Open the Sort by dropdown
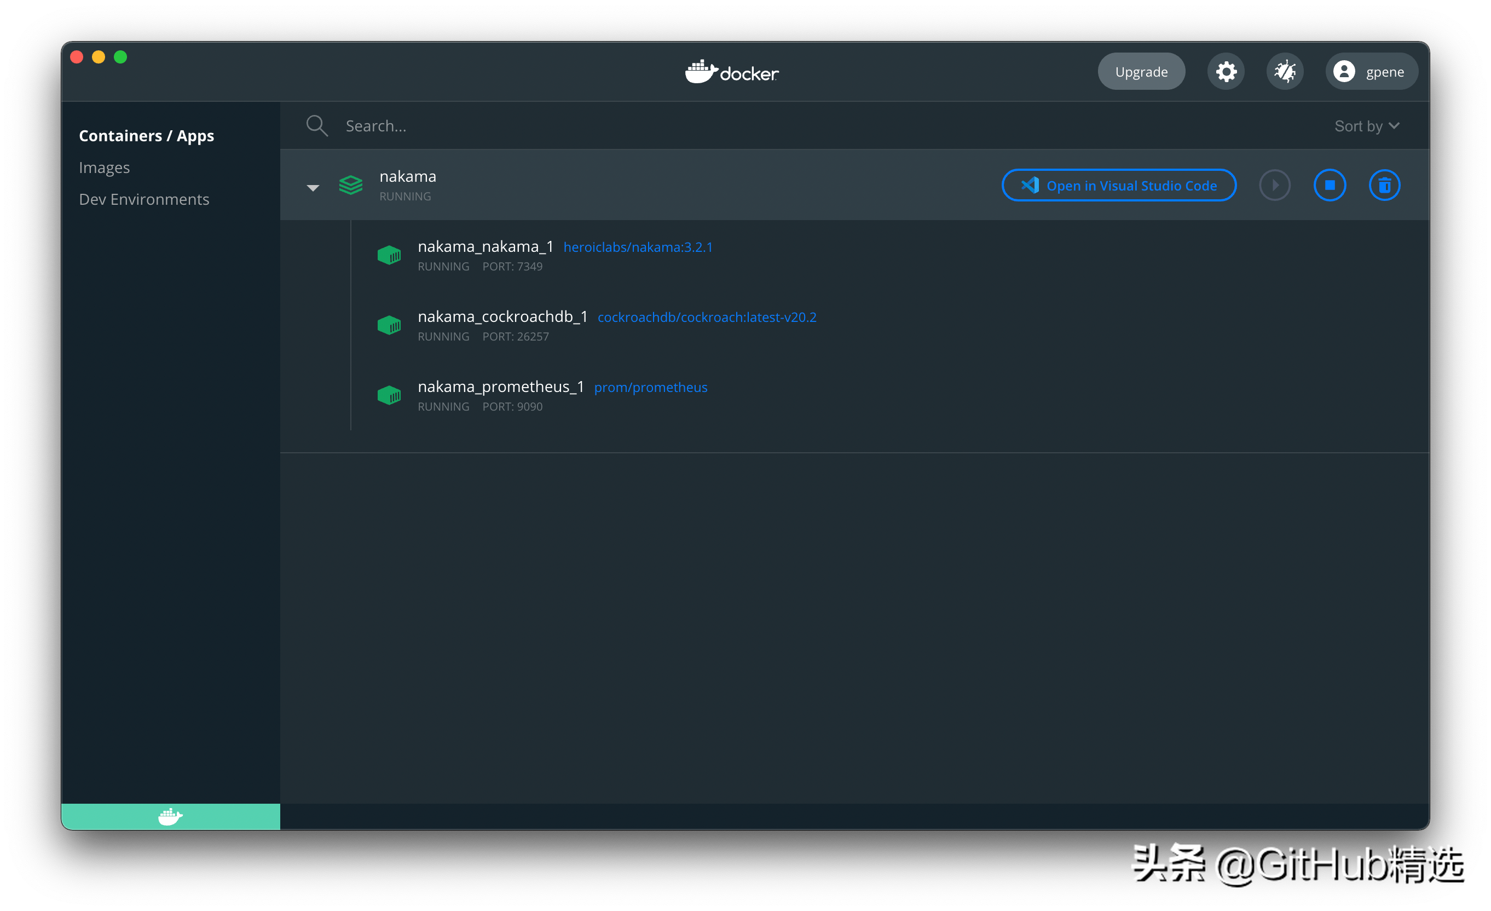The width and height of the screenshot is (1491, 911). (1367, 125)
